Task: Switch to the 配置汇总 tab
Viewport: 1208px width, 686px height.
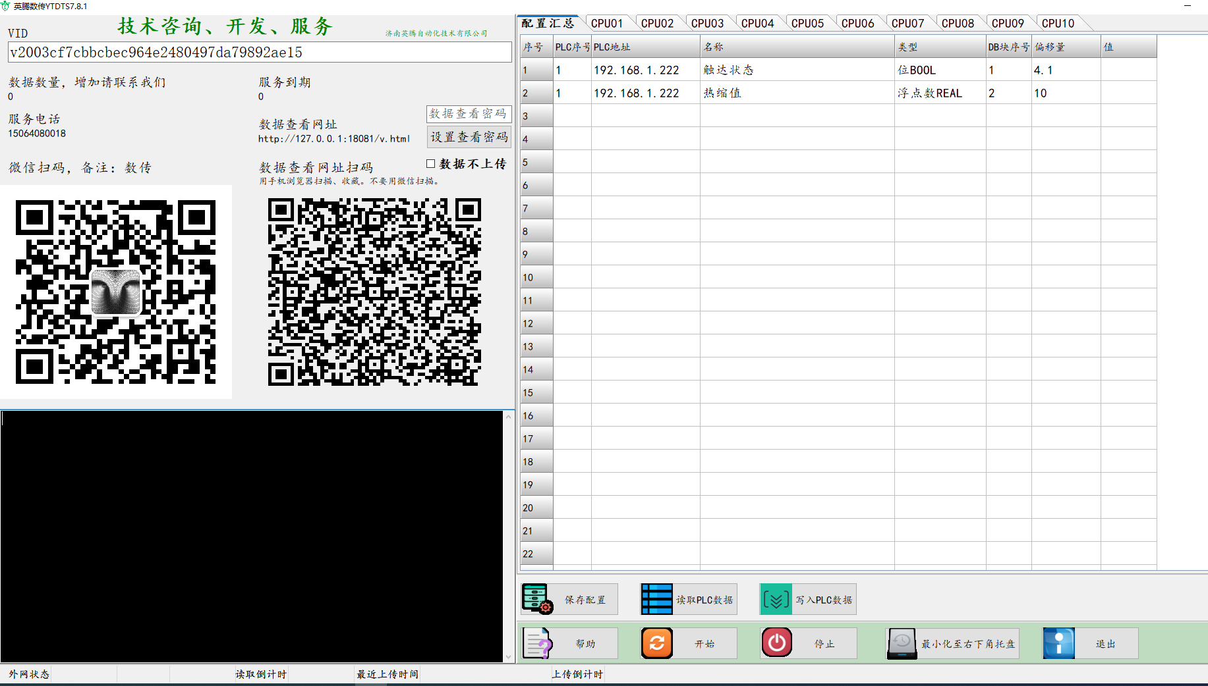Action: point(548,23)
